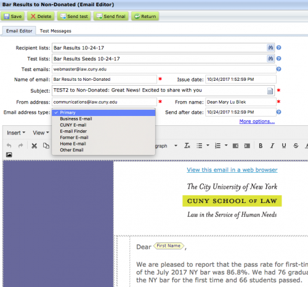Click the Save button
This screenshot has width=308, height=287.
[13, 16]
